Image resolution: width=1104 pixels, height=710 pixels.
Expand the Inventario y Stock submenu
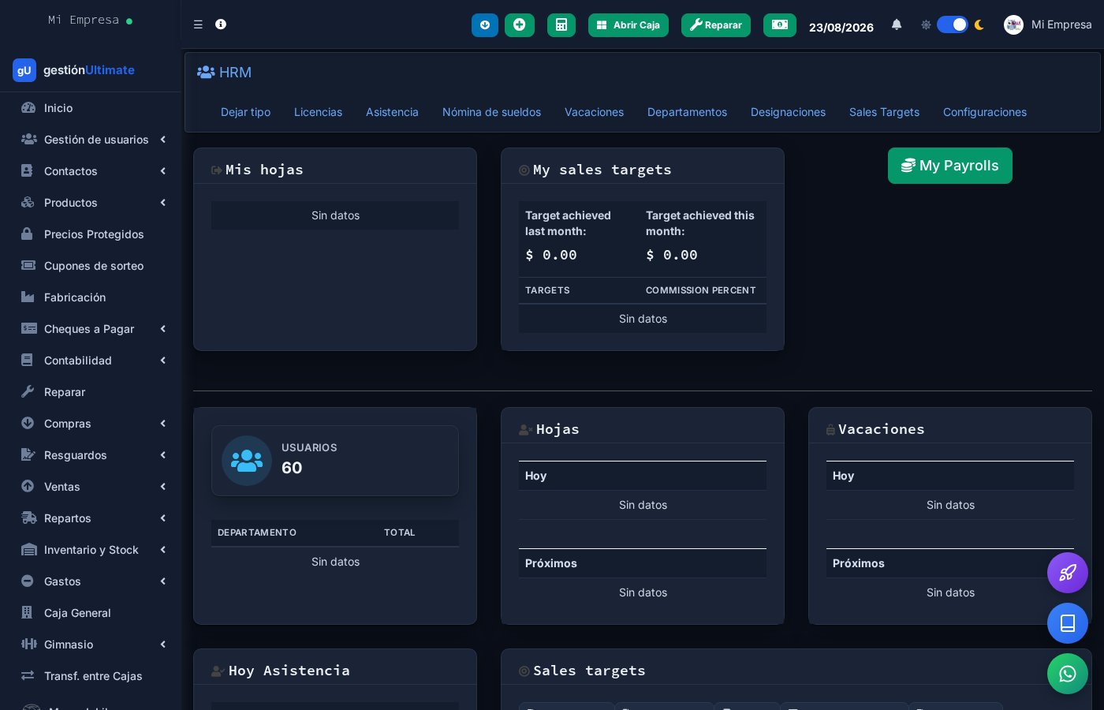click(x=91, y=550)
